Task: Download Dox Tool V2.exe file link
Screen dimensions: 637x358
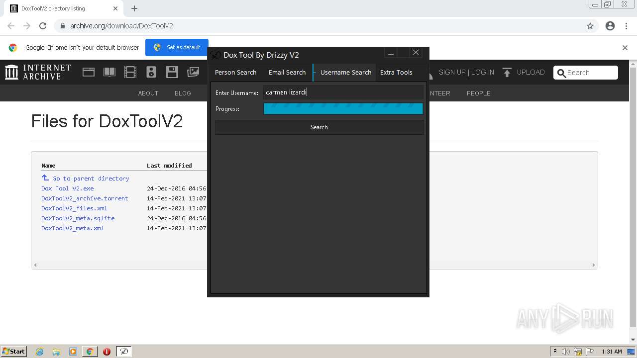Action: tap(67, 188)
